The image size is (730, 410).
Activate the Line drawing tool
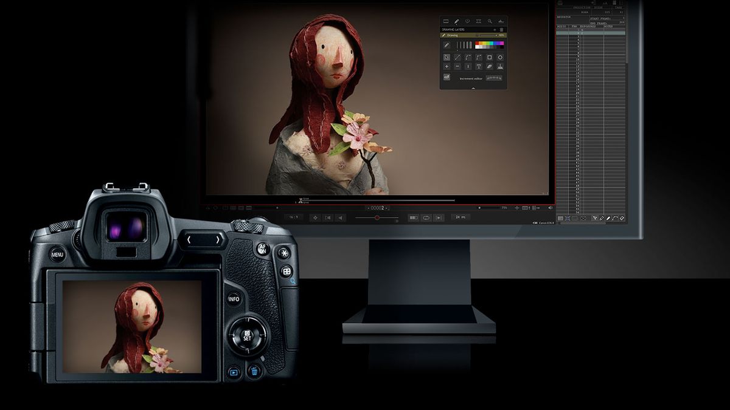coord(456,57)
